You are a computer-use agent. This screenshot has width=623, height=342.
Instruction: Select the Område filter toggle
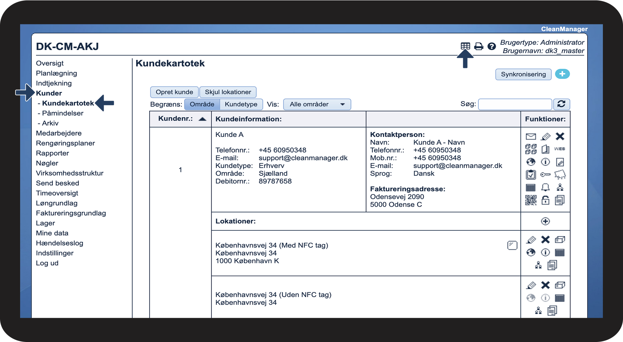pyautogui.click(x=202, y=104)
